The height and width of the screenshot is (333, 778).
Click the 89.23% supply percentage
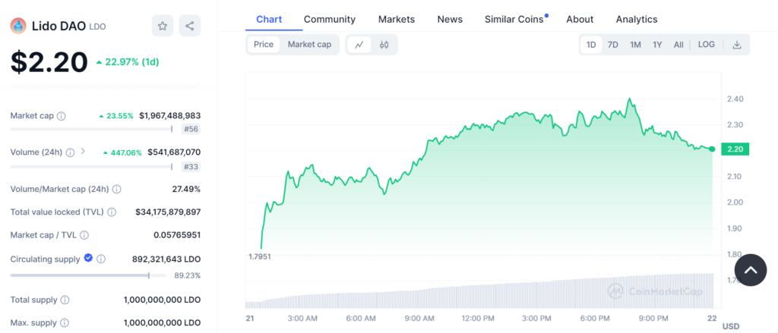(187, 275)
